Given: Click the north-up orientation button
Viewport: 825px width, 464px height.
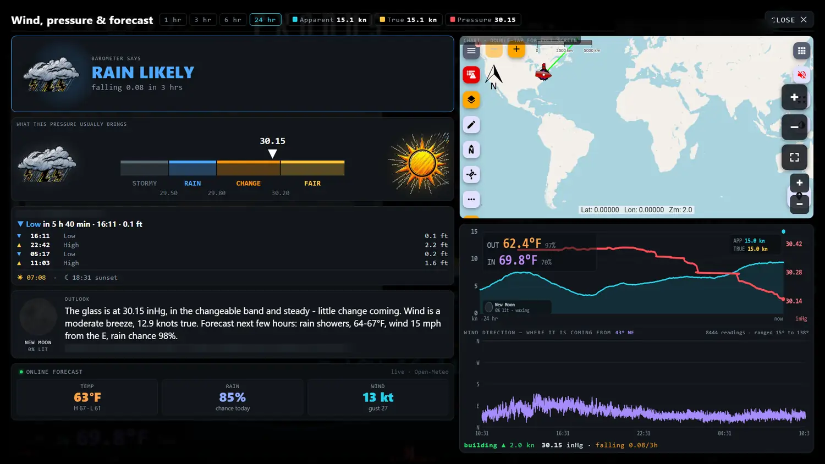Looking at the screenshot, I should [x=471, y=150].
